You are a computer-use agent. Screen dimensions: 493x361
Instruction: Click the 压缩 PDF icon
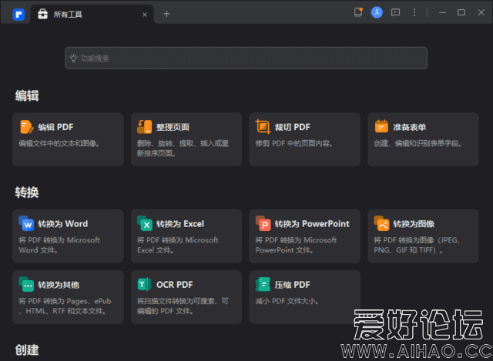(263, 284)
